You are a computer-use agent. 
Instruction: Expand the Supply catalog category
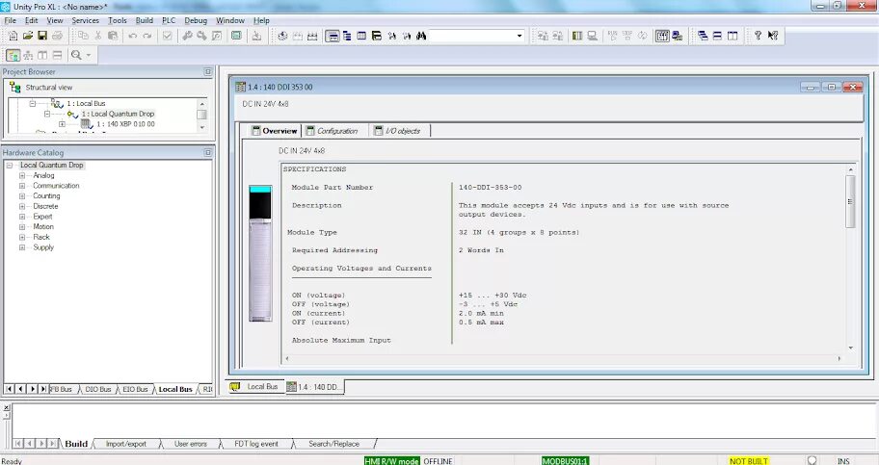[x=22, y=247]
